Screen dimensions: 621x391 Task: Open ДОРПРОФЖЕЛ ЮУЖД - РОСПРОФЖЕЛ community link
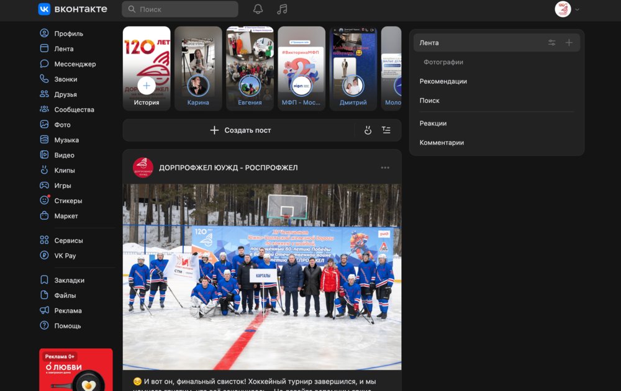click(228, 168)
